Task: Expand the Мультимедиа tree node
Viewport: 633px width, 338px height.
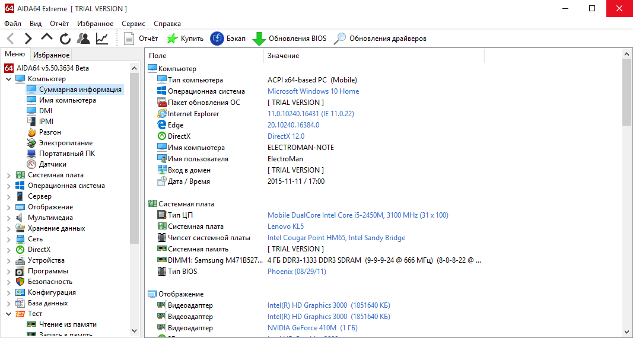Action: point(8,218)
